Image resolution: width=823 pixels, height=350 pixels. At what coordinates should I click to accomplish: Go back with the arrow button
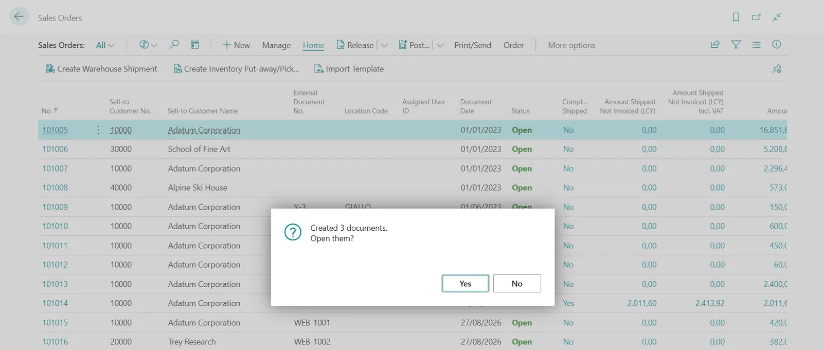pos(19,17)
